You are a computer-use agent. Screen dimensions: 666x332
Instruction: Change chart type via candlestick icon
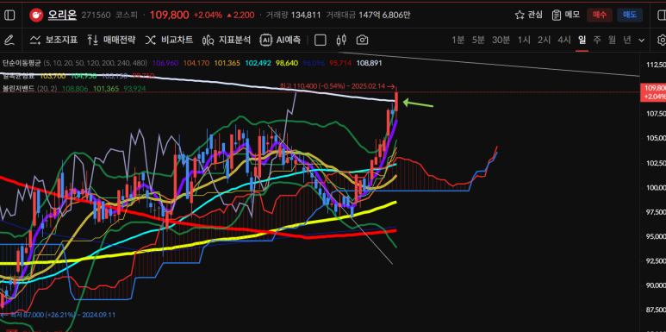click(340, 41)
